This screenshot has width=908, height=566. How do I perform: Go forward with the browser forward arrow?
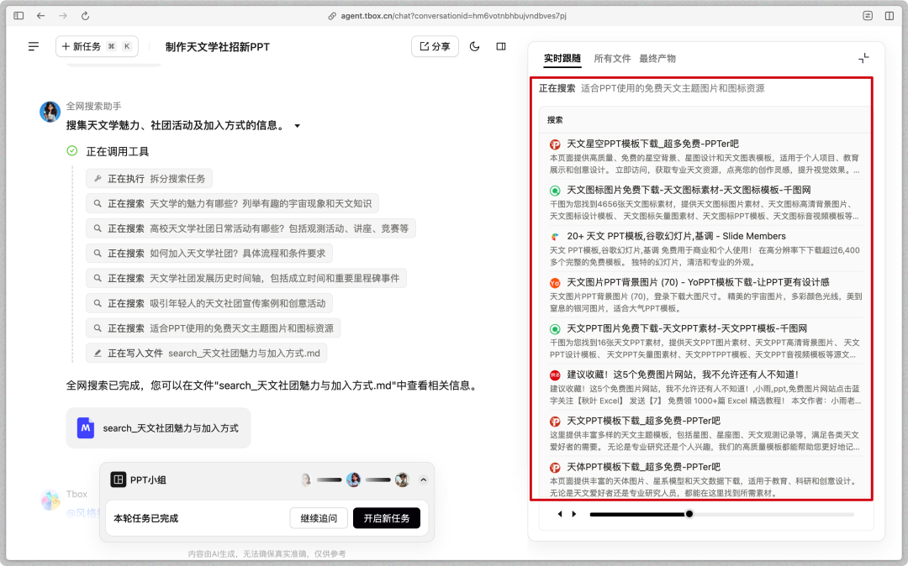[63, 16]
